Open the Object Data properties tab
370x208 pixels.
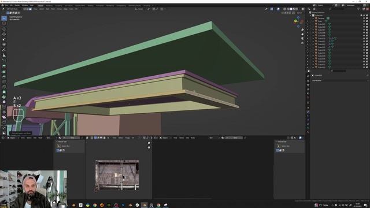click(308, 128)
